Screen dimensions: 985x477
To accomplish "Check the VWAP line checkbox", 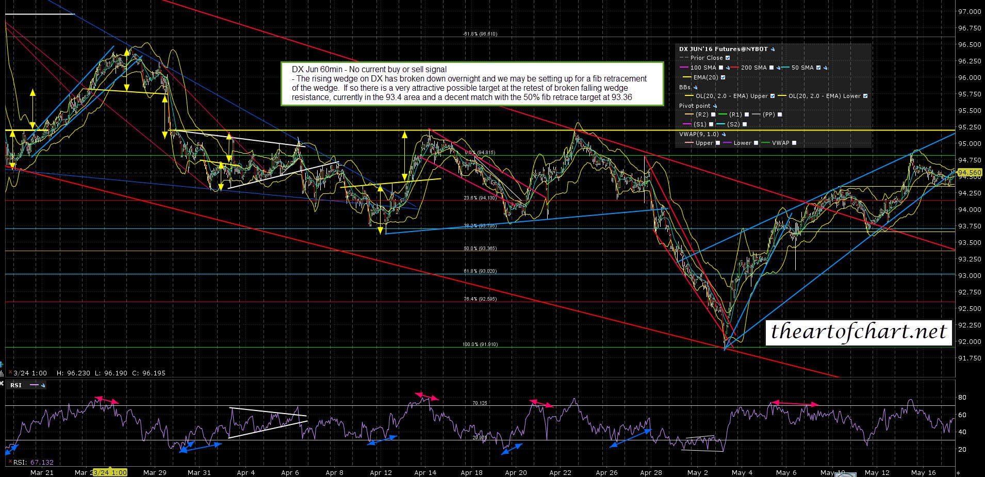I will pyautogui.click(x=794, y=143).
